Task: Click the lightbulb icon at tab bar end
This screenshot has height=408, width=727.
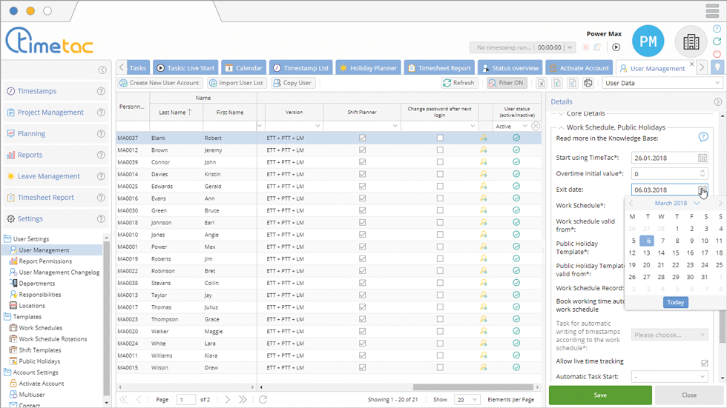Action: pos(717,67)
